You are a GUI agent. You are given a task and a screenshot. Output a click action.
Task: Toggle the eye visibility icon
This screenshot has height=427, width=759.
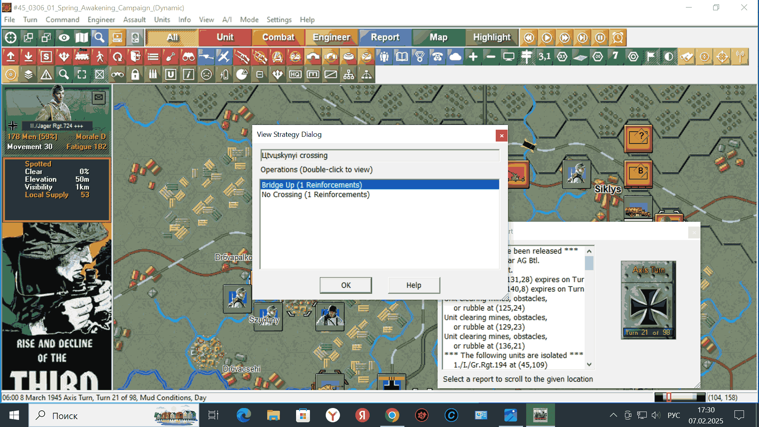(x=64, y=38)
